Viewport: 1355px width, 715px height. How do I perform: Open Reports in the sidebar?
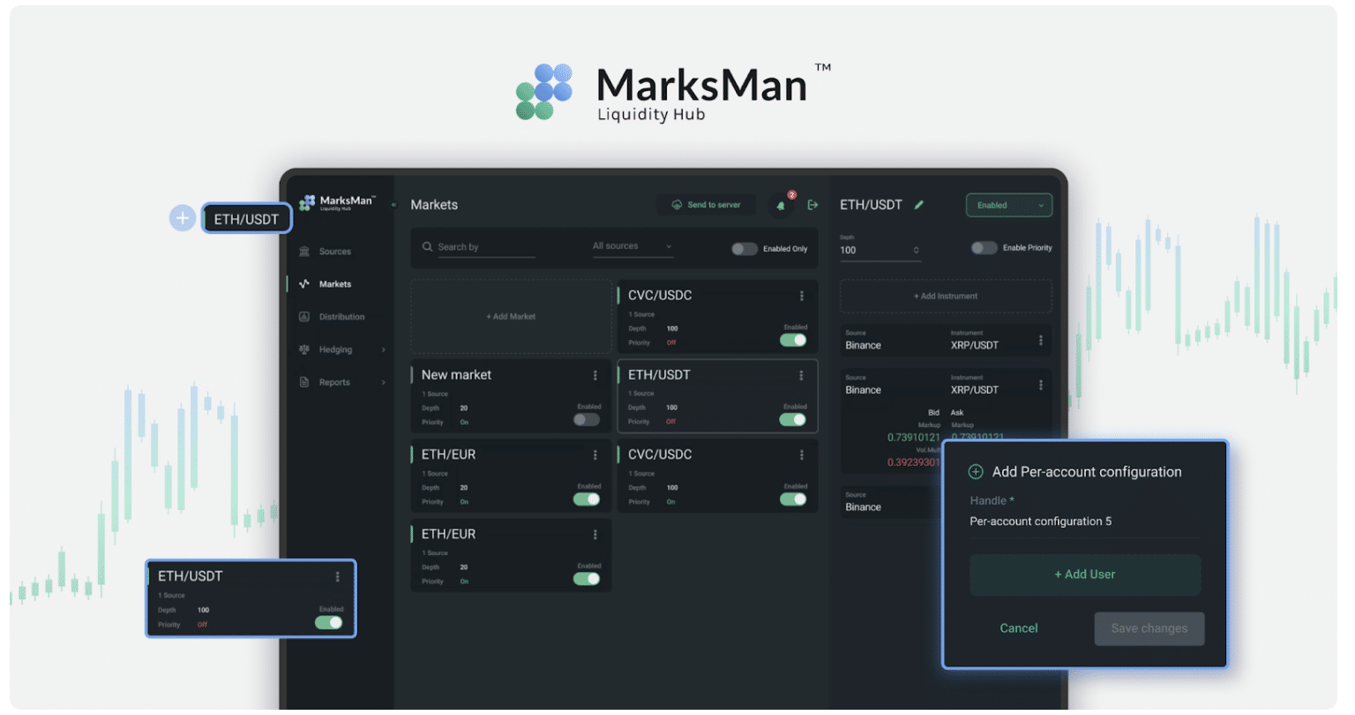click(334, 382)
